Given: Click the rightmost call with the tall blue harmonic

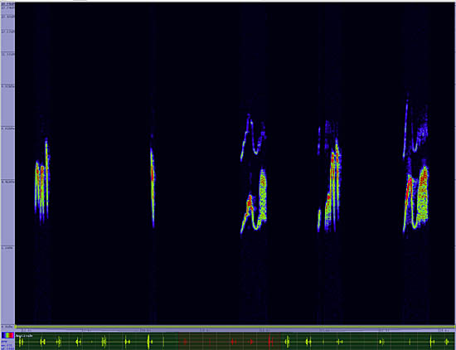Looking at the screenshot, I should [416, 166].
